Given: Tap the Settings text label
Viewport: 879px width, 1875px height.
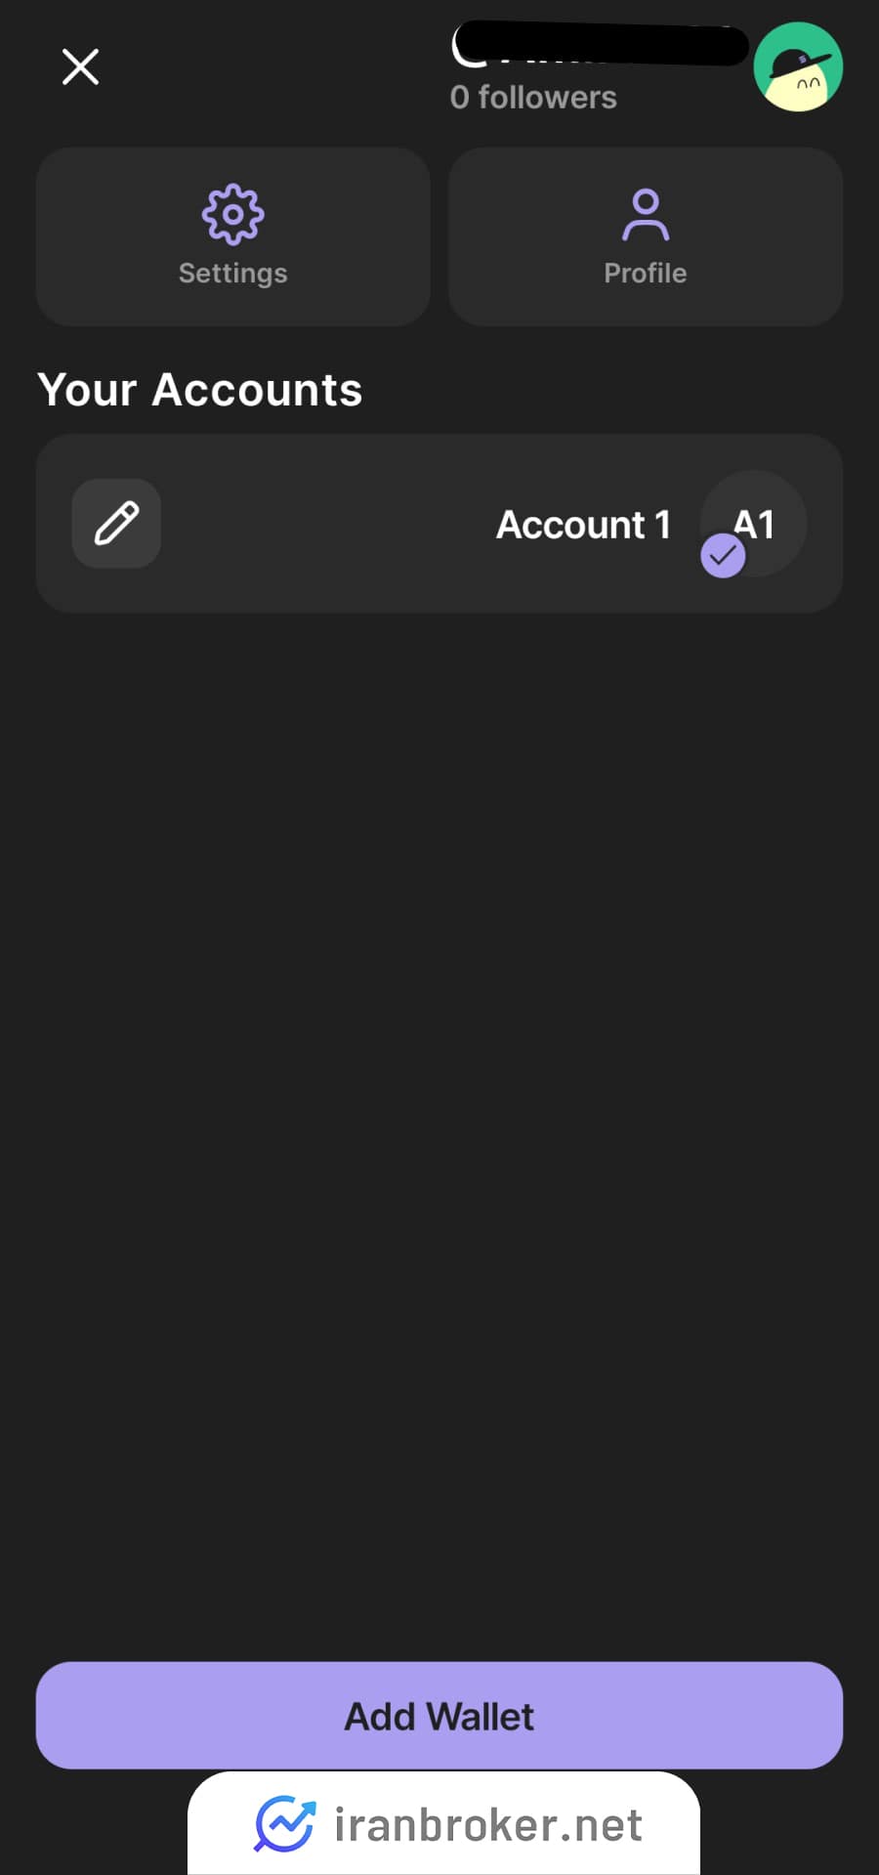Looking at the screenshot, I should 233,274.
